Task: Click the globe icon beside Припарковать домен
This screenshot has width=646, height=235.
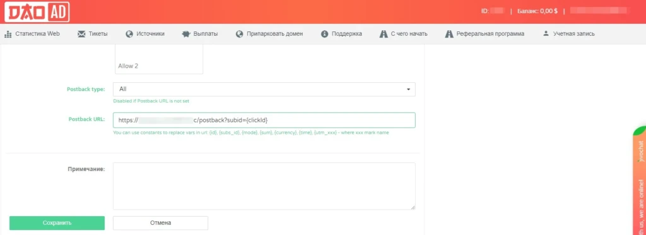Action: [239, 34]
